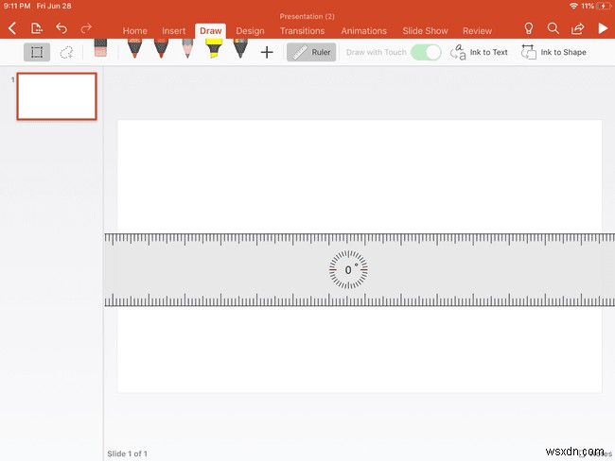Image resolution: width=615 pixels, height=461 pixels.
Task: Open the Design tab
Action: 250,30
